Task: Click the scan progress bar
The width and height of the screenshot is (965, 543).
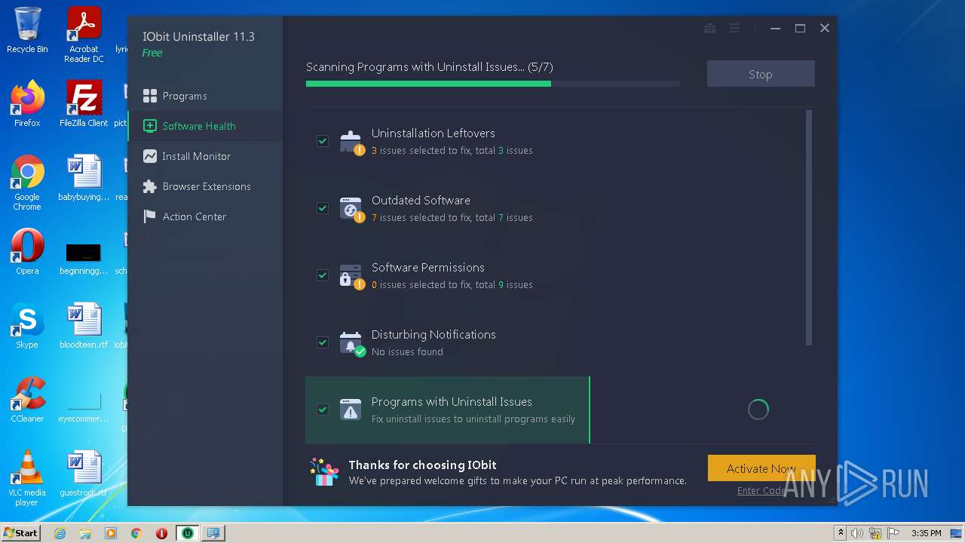Action: pos(493,84)
